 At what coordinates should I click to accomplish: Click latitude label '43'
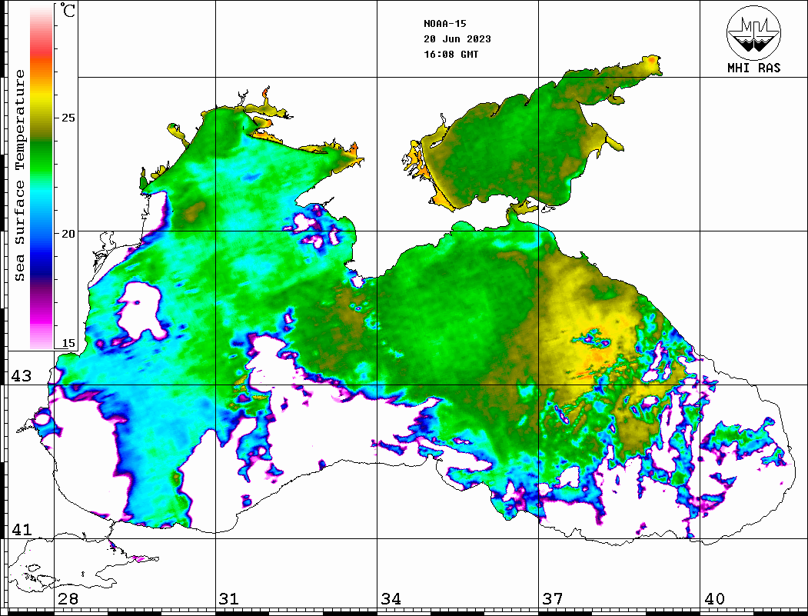21,376
